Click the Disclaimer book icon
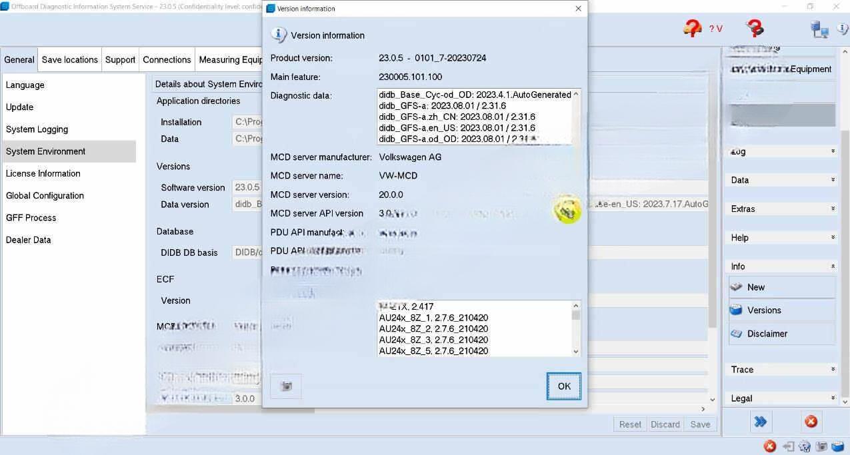850x455 pixels. 737,333
